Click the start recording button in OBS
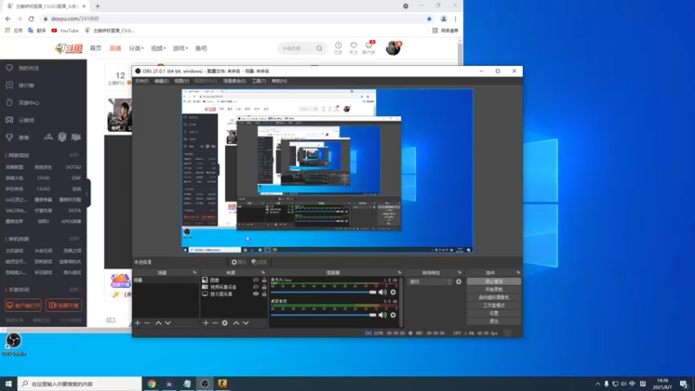This screenshot has width=695, height=391. 493,289
